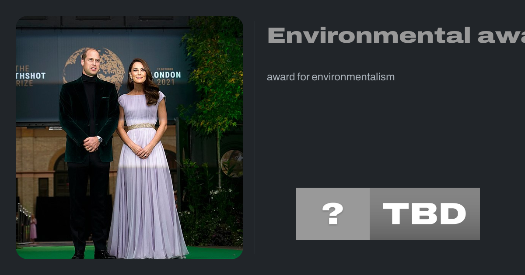Click the person in pink in background

[33, 228]
